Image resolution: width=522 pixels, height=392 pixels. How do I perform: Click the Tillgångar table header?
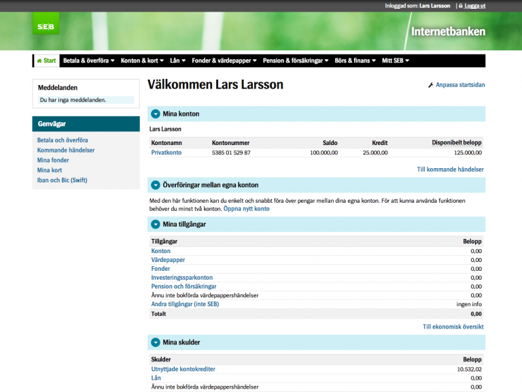coord(164,242)
